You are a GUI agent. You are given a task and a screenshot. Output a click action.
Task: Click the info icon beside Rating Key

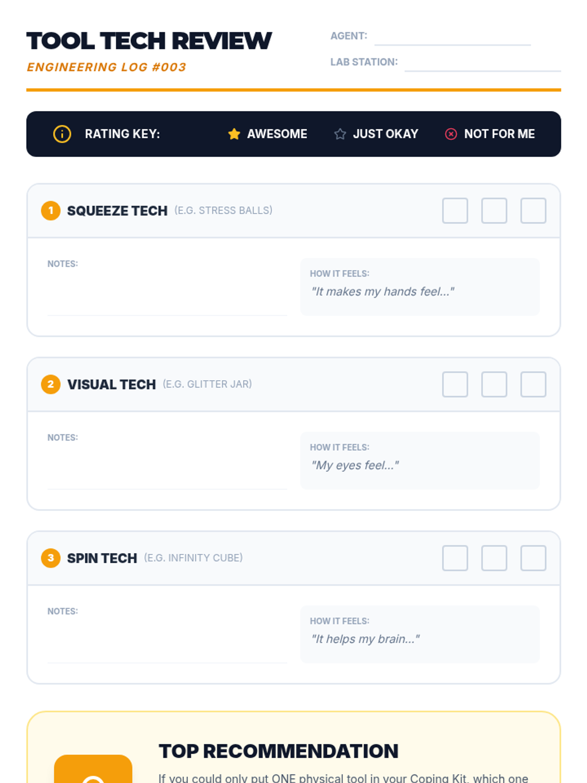pos(62,134)
